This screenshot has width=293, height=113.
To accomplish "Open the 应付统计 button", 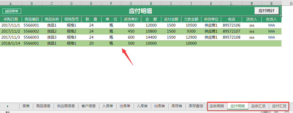I will [x=267, y=11].
